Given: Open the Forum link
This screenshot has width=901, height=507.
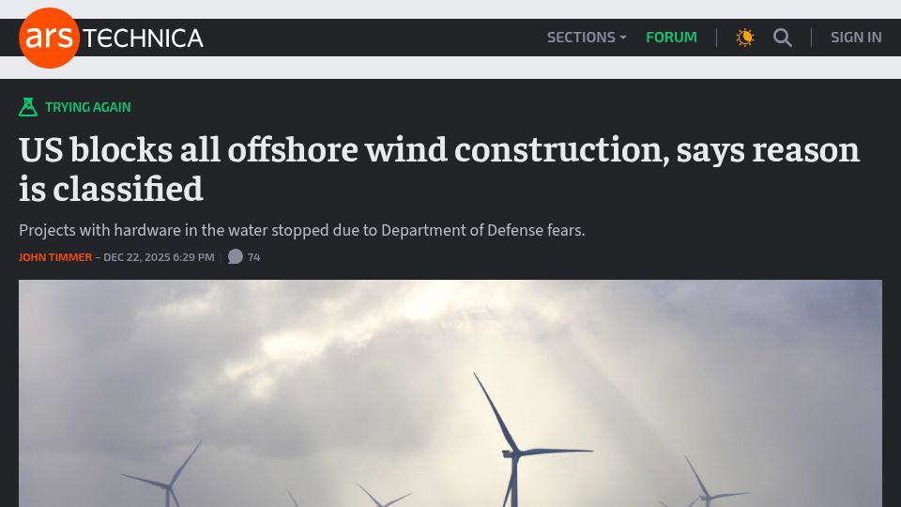Looking at the screenshot, I should point(671,38).
